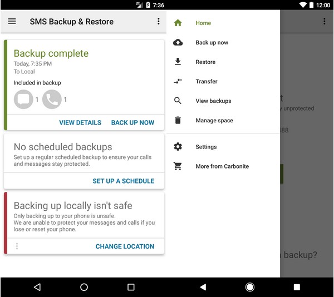Viewport: 334px width, 297px height.
Task: Click the 'Today, 7:35 PM' timestamp
Action: tap(33, 63)
